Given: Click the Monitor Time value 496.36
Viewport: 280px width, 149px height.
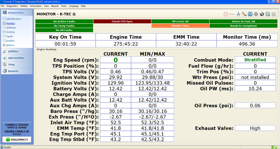Looking at the screenshot, I should [247, 44].
